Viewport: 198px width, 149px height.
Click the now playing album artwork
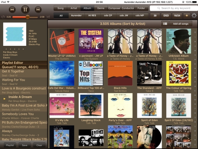(15, 34)
